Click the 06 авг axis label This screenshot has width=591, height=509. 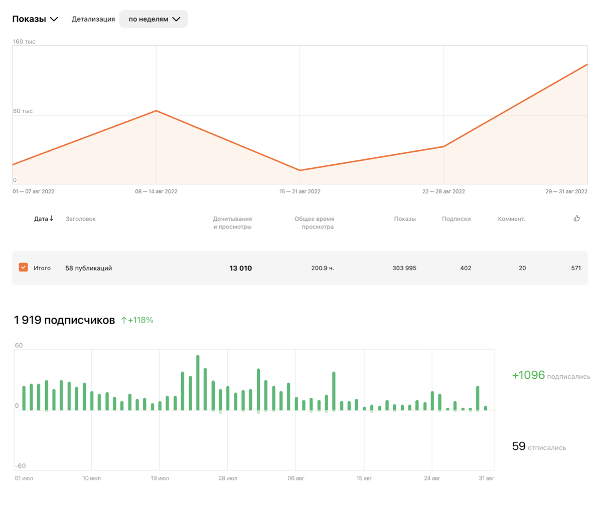pyautogui.click(x=296, y=478)
